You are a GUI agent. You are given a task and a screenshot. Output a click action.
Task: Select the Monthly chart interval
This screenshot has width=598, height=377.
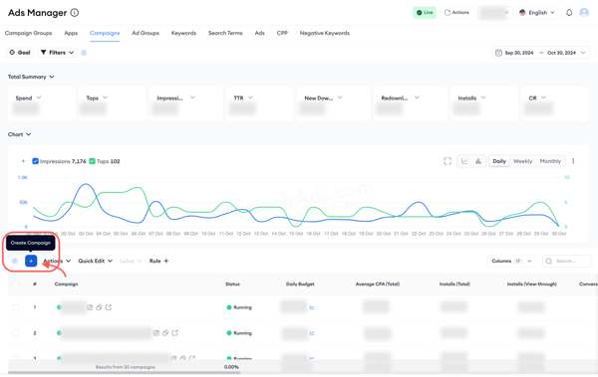pyautogui.click(x=550, y=161)
